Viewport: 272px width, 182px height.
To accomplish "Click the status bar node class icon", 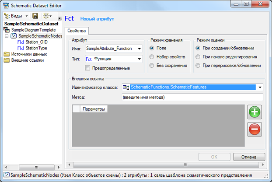I will (x=7, y=175).
